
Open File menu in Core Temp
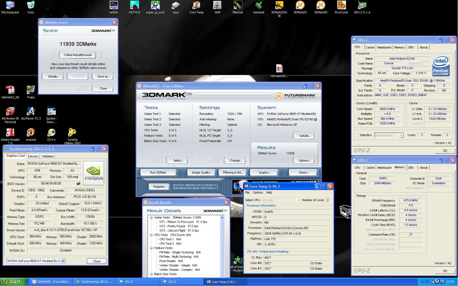pyautogui.click(x=247, y=193)
